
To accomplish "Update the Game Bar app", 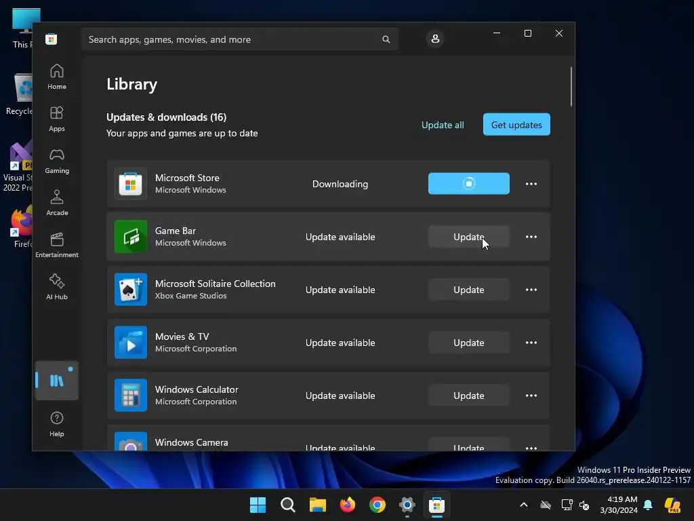I will coord(469,237).
